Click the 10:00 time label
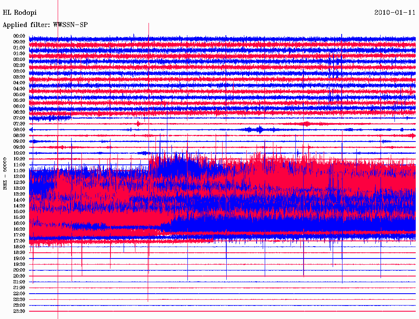The width and height of the screenshot is (419, 319). [x=19, y=153]
